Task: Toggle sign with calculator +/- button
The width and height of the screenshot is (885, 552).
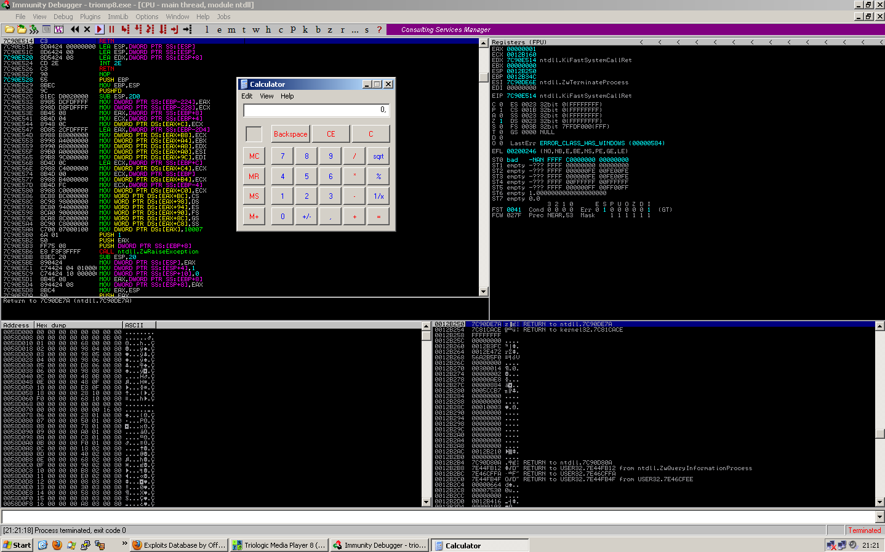Action: coord(306,217)
